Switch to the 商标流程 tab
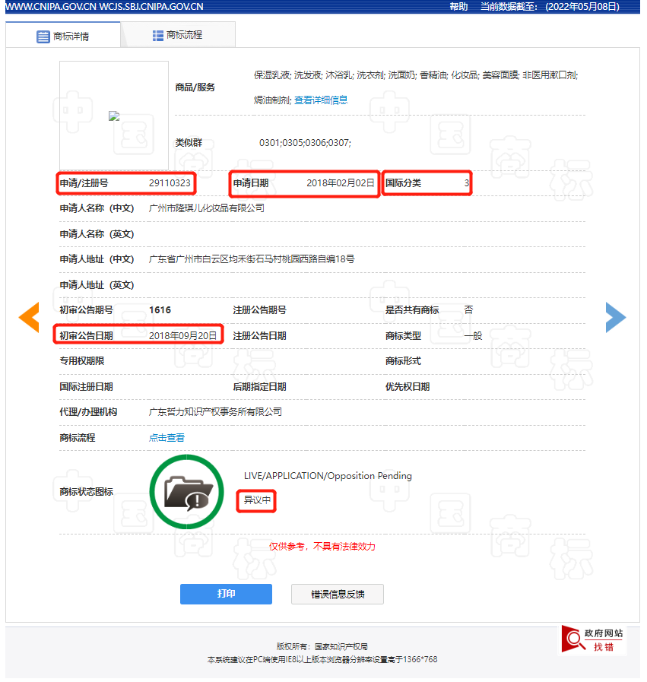The image size is (647, 682). tap(178, 35)
